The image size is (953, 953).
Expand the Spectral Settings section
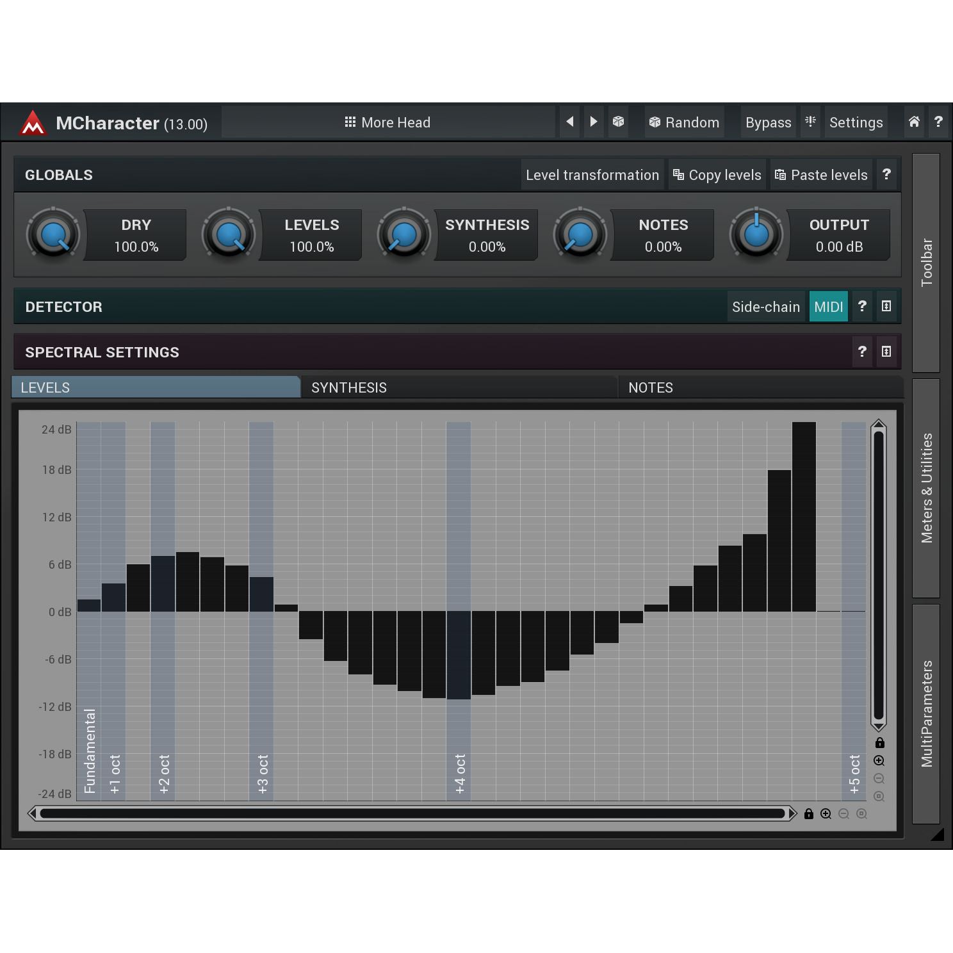886,352
